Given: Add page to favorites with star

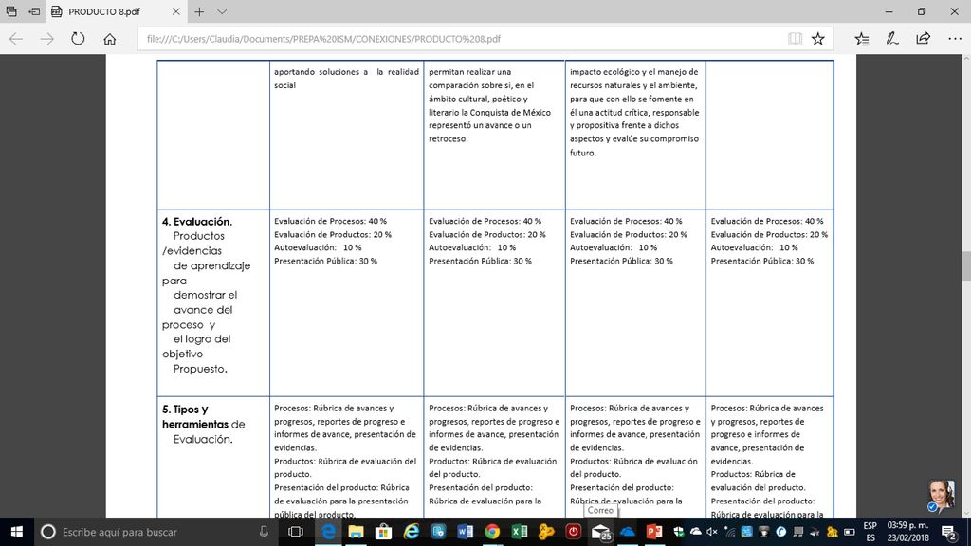Looking at the screenshot, I should coord(818,38).
